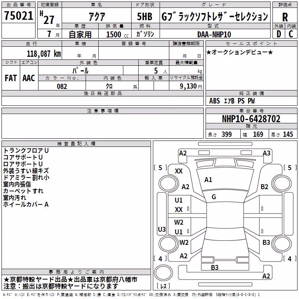Click height value 145
Viewport: 299px width, 299px height.
[288, 134]
